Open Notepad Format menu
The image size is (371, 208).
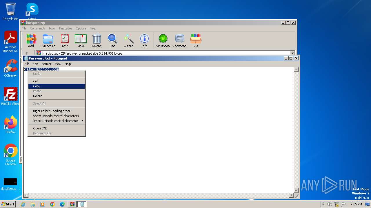[46, 64]
